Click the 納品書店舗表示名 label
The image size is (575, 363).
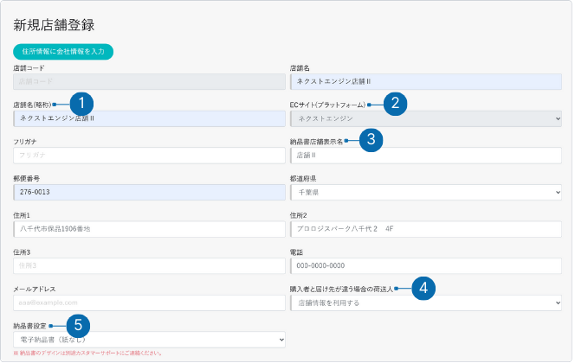pyautogui.click(x=316, y=142)
